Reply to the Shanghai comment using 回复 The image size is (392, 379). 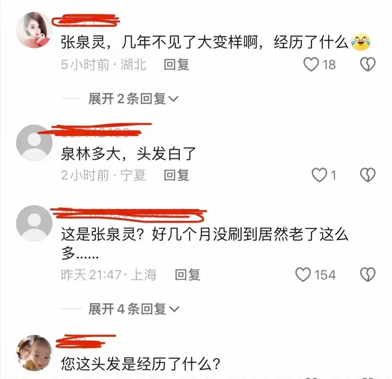pos(188,275)
